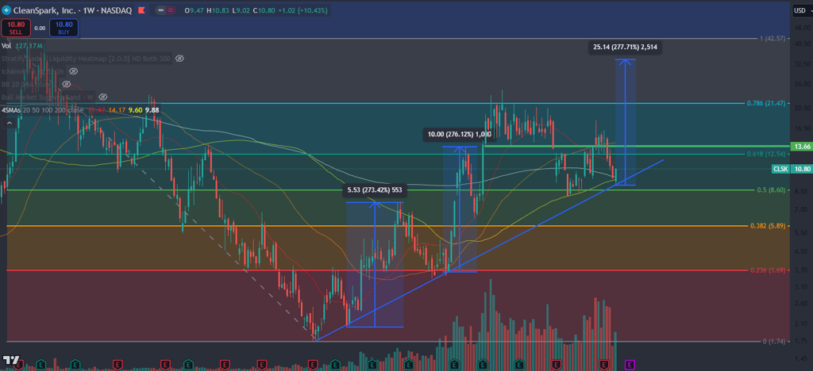Open the CleanSpark, Inc. symbol title
Viewport: 813px width, 371px height.
43,10
